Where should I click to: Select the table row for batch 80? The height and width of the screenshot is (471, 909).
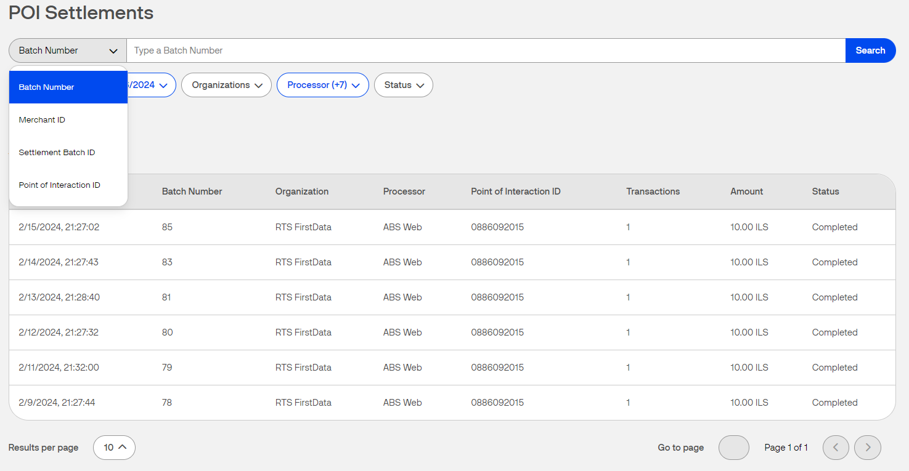[x=431, y=332]
